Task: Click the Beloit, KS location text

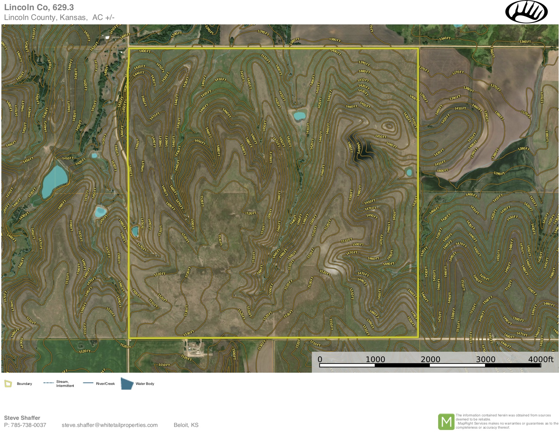Action: click(186, 425)
